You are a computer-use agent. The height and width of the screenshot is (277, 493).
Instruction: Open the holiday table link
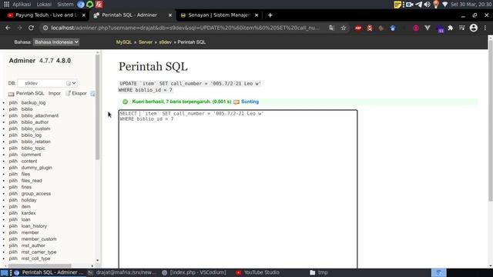29,200
